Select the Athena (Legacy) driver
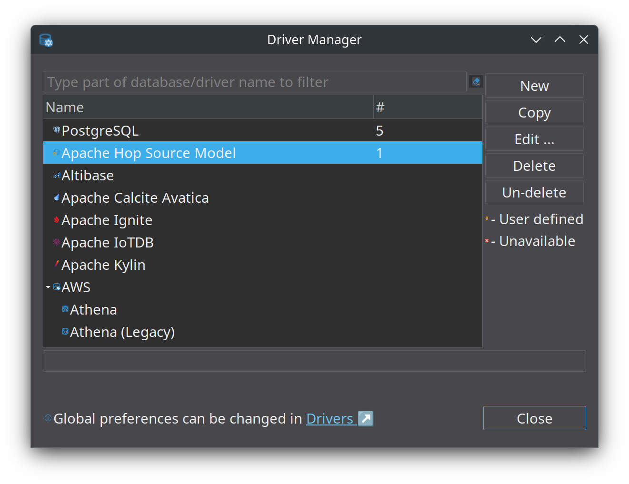 click(263, 332)
